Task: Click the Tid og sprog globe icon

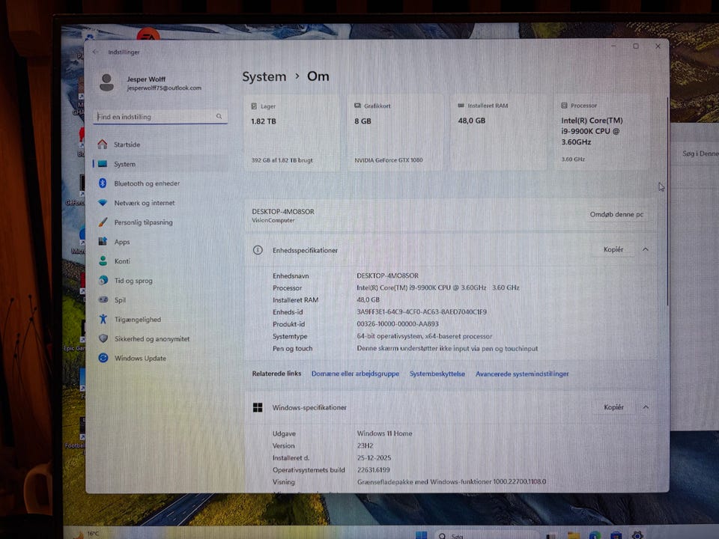Action: point(103,280)
